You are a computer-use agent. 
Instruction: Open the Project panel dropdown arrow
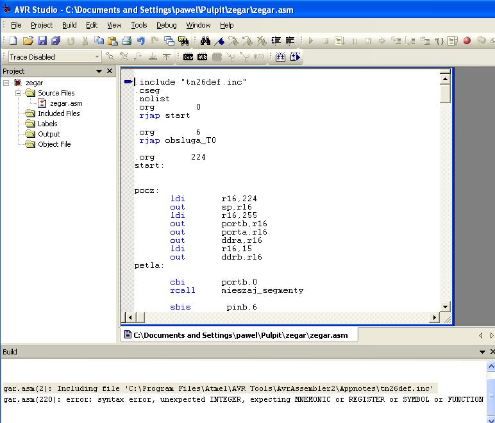coord(99,71)
